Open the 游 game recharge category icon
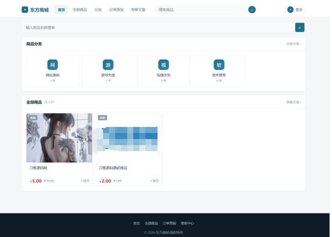 tap(108, 65)
